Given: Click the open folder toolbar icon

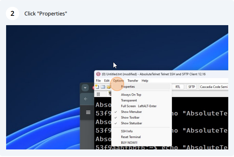Looking at the screenshot, I should [x=109, y=87].
